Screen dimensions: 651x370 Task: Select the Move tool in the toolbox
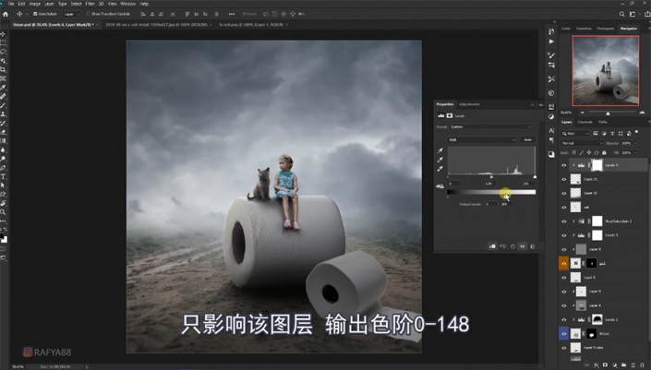4,33
